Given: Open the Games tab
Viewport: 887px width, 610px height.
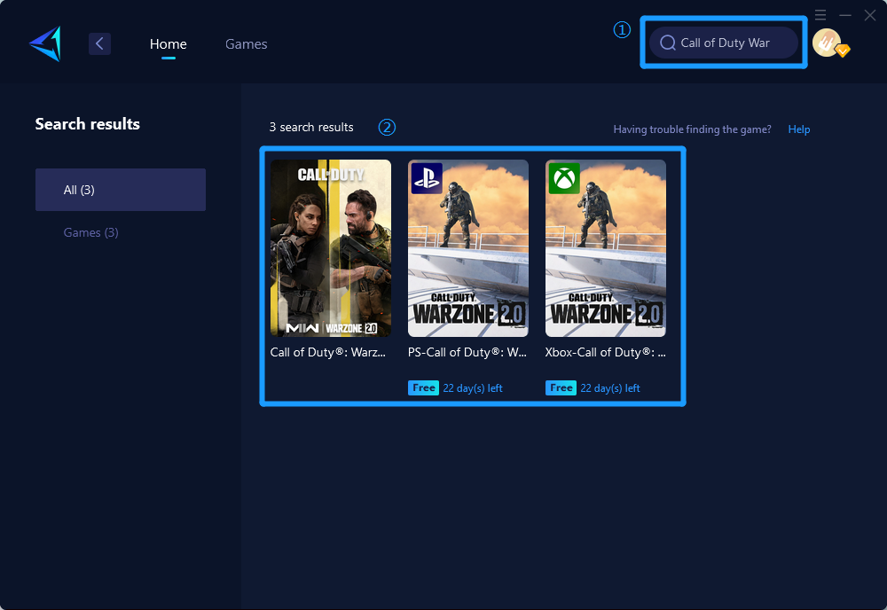Looking at the screenshot, I should (x=246, y=43).
